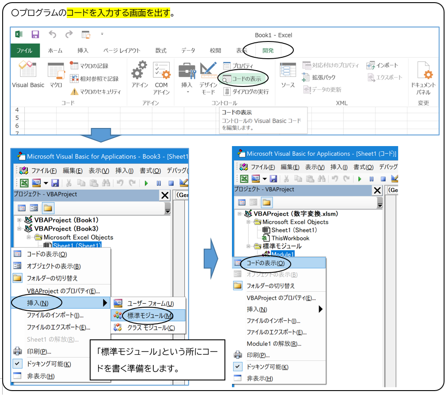Toggle 相対参照で記録 option

coord(74,79)
